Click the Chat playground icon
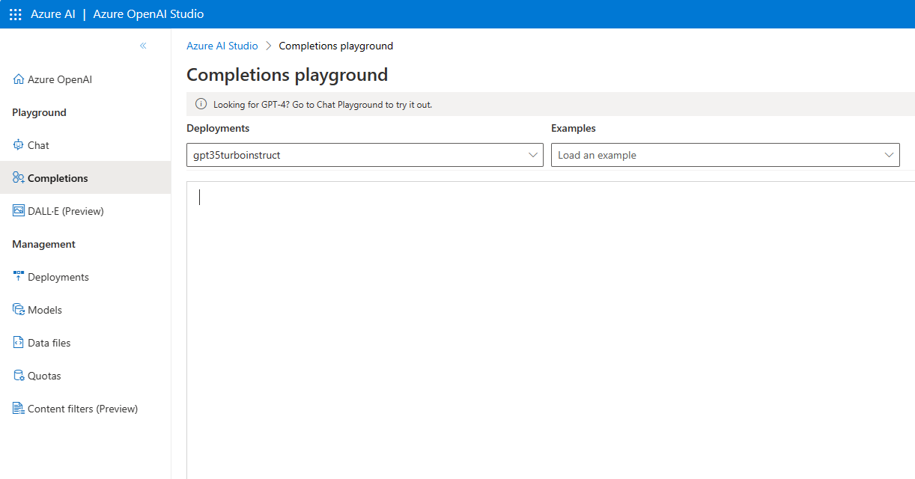This screenshot has height=479, width=915. coord(19,145)
